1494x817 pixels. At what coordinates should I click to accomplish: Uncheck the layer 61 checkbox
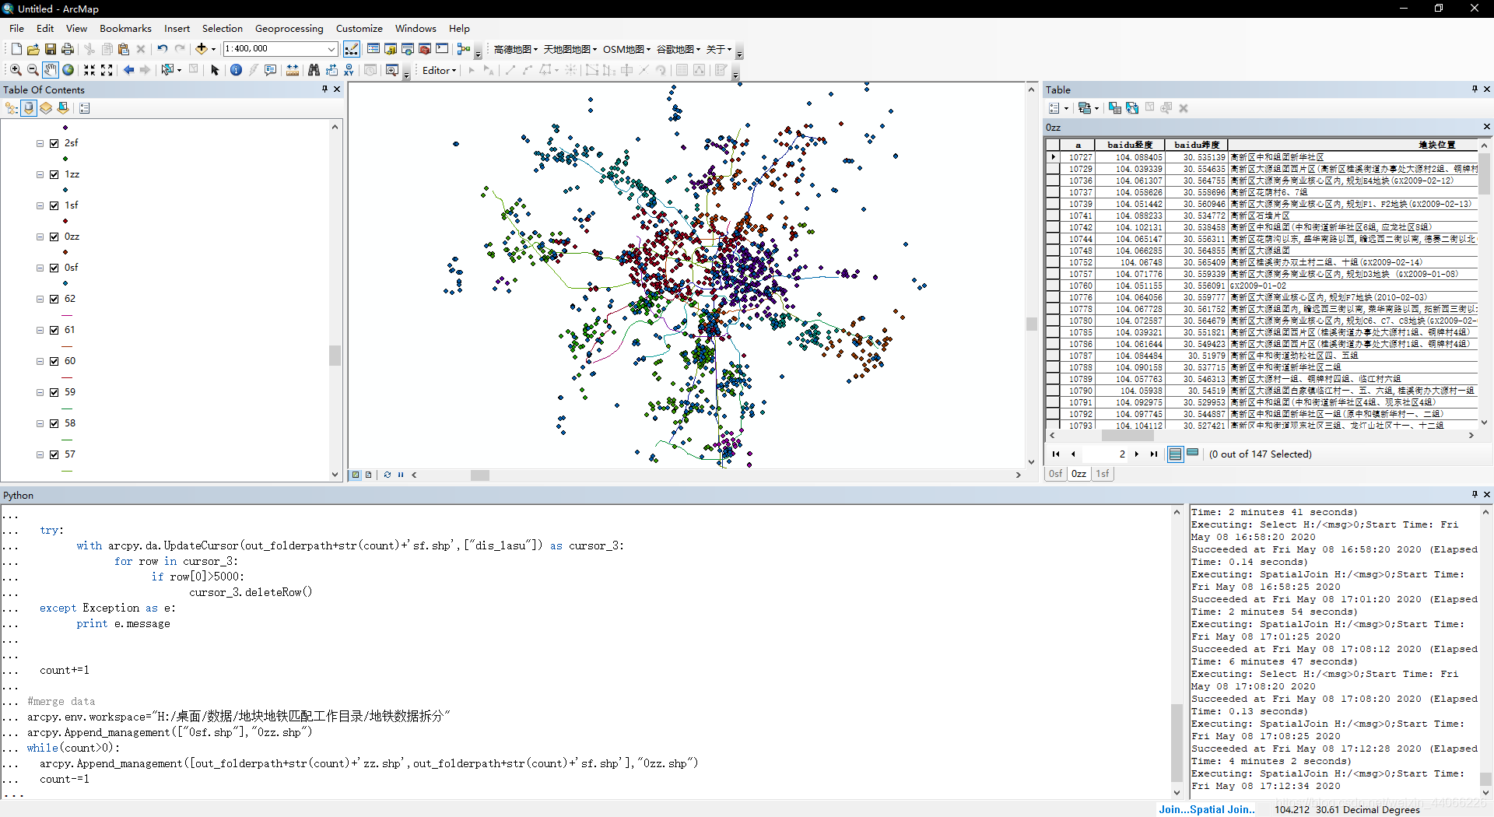click(x=54, y=330)
